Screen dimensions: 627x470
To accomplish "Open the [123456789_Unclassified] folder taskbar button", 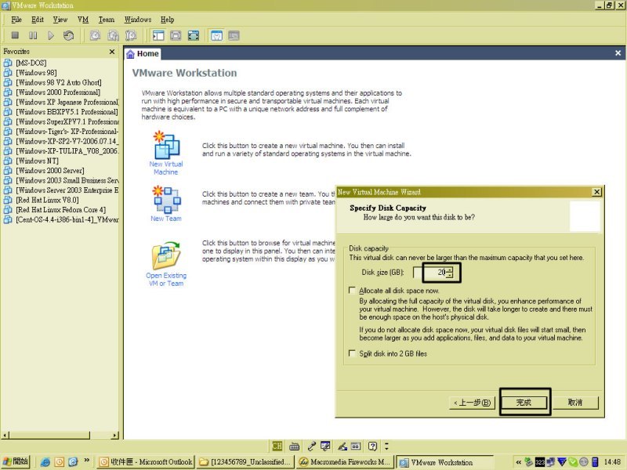I will [x=245, y=462].
